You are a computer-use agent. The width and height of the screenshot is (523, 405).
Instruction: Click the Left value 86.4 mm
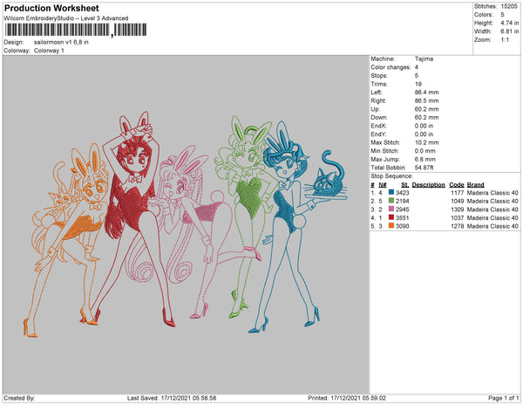click(426, 93)
